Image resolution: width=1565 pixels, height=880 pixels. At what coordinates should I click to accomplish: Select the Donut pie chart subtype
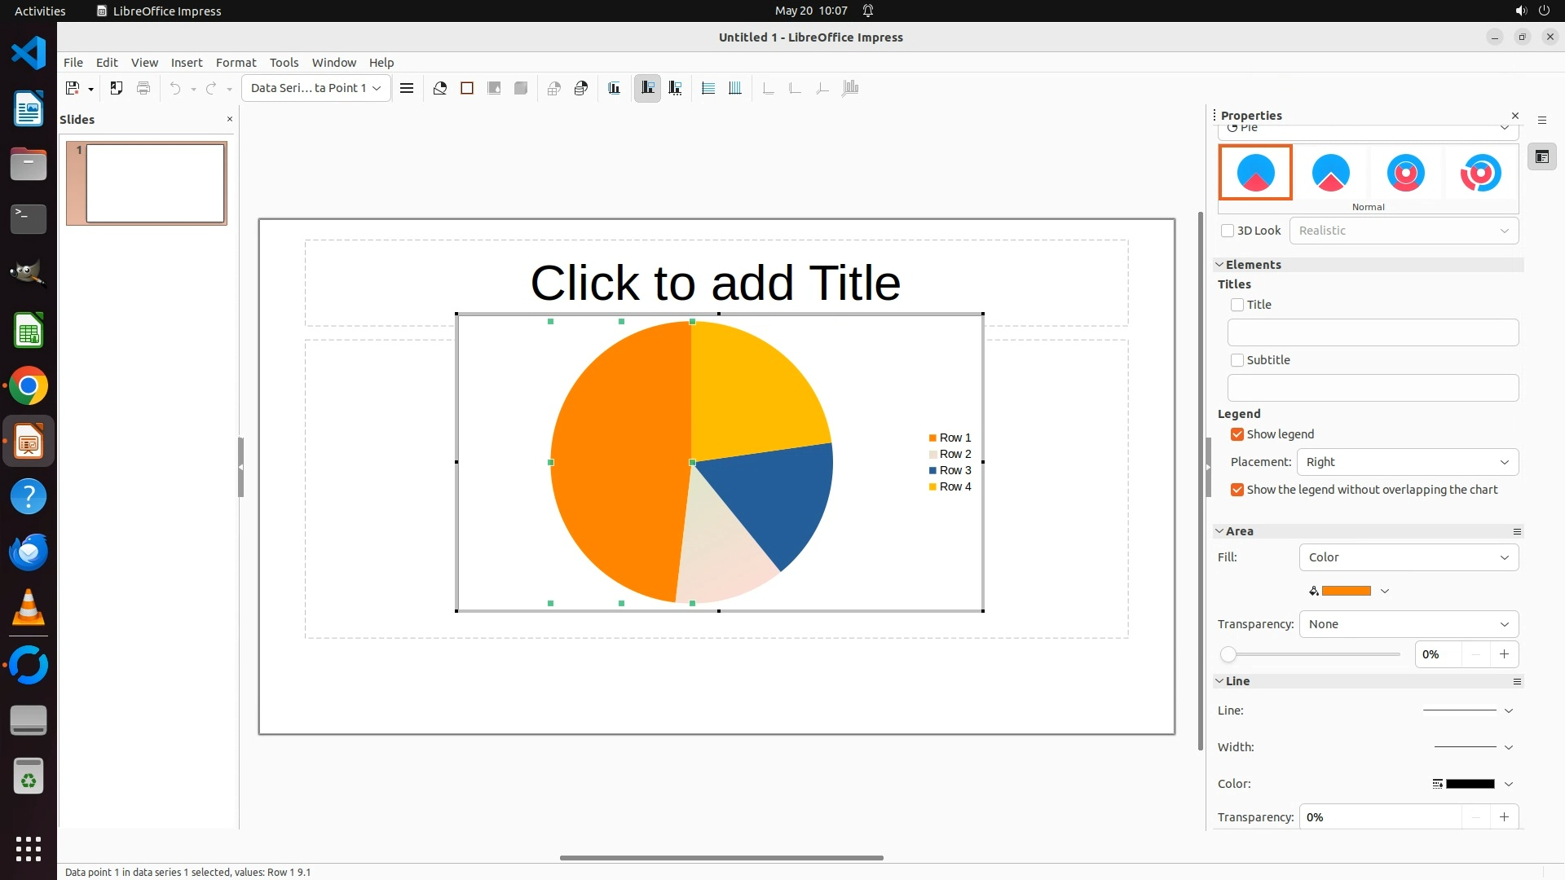[x=1405, y=173]
